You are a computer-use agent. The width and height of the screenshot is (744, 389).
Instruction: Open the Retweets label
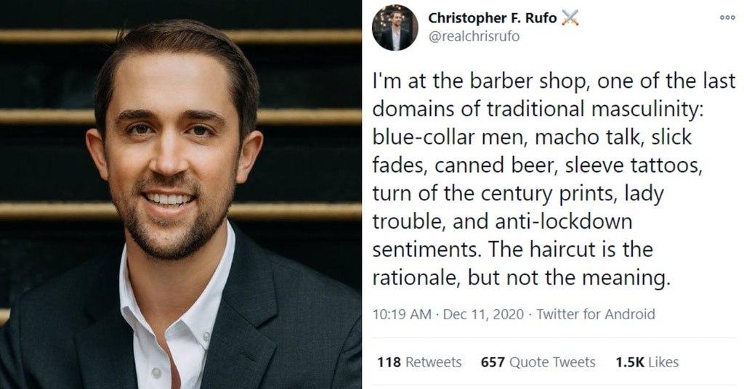(432, 361)
